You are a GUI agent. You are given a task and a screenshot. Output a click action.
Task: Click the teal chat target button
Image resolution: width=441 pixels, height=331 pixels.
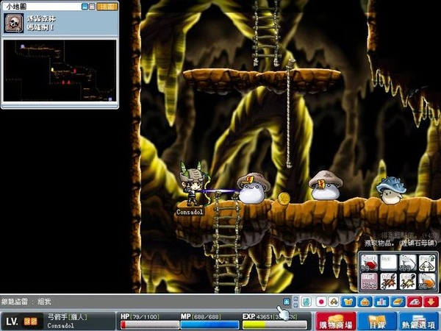coord(306,302)
